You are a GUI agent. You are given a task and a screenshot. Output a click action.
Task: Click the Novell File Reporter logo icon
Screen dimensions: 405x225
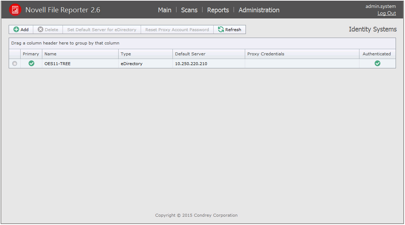[x=15, y=10]
